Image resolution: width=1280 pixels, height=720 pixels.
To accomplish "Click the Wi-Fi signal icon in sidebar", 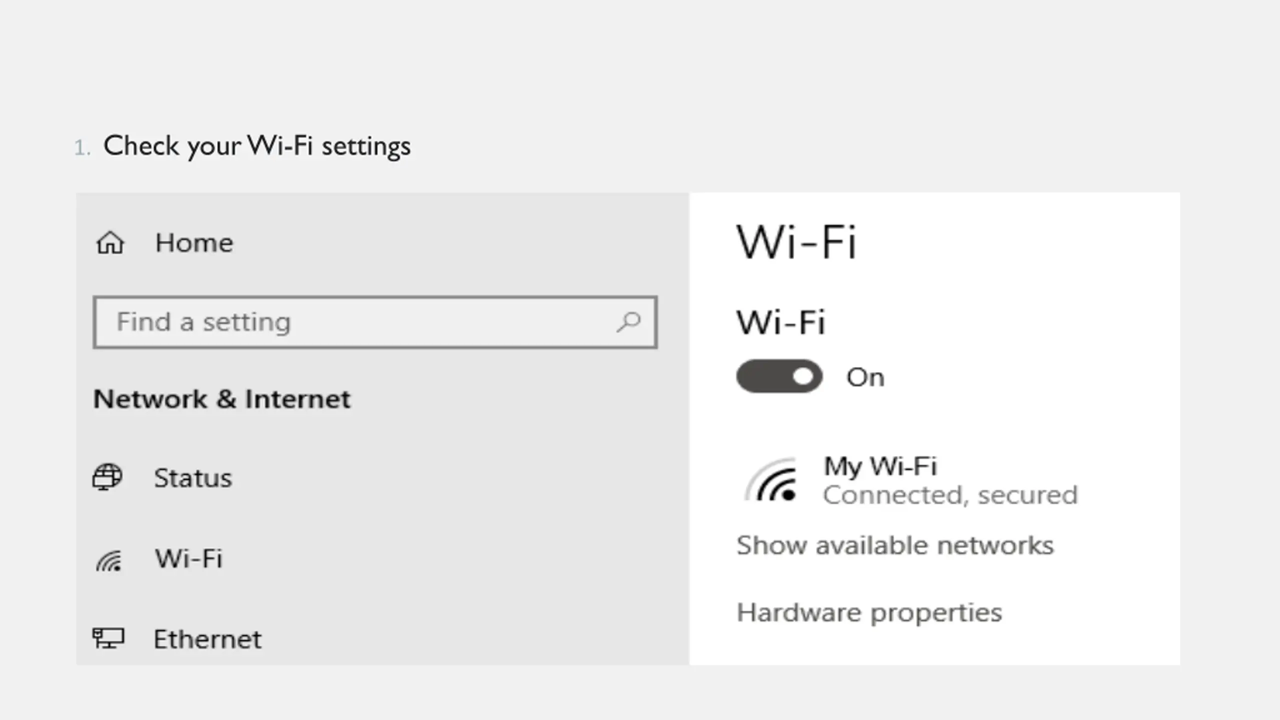I will click(109, 560).
